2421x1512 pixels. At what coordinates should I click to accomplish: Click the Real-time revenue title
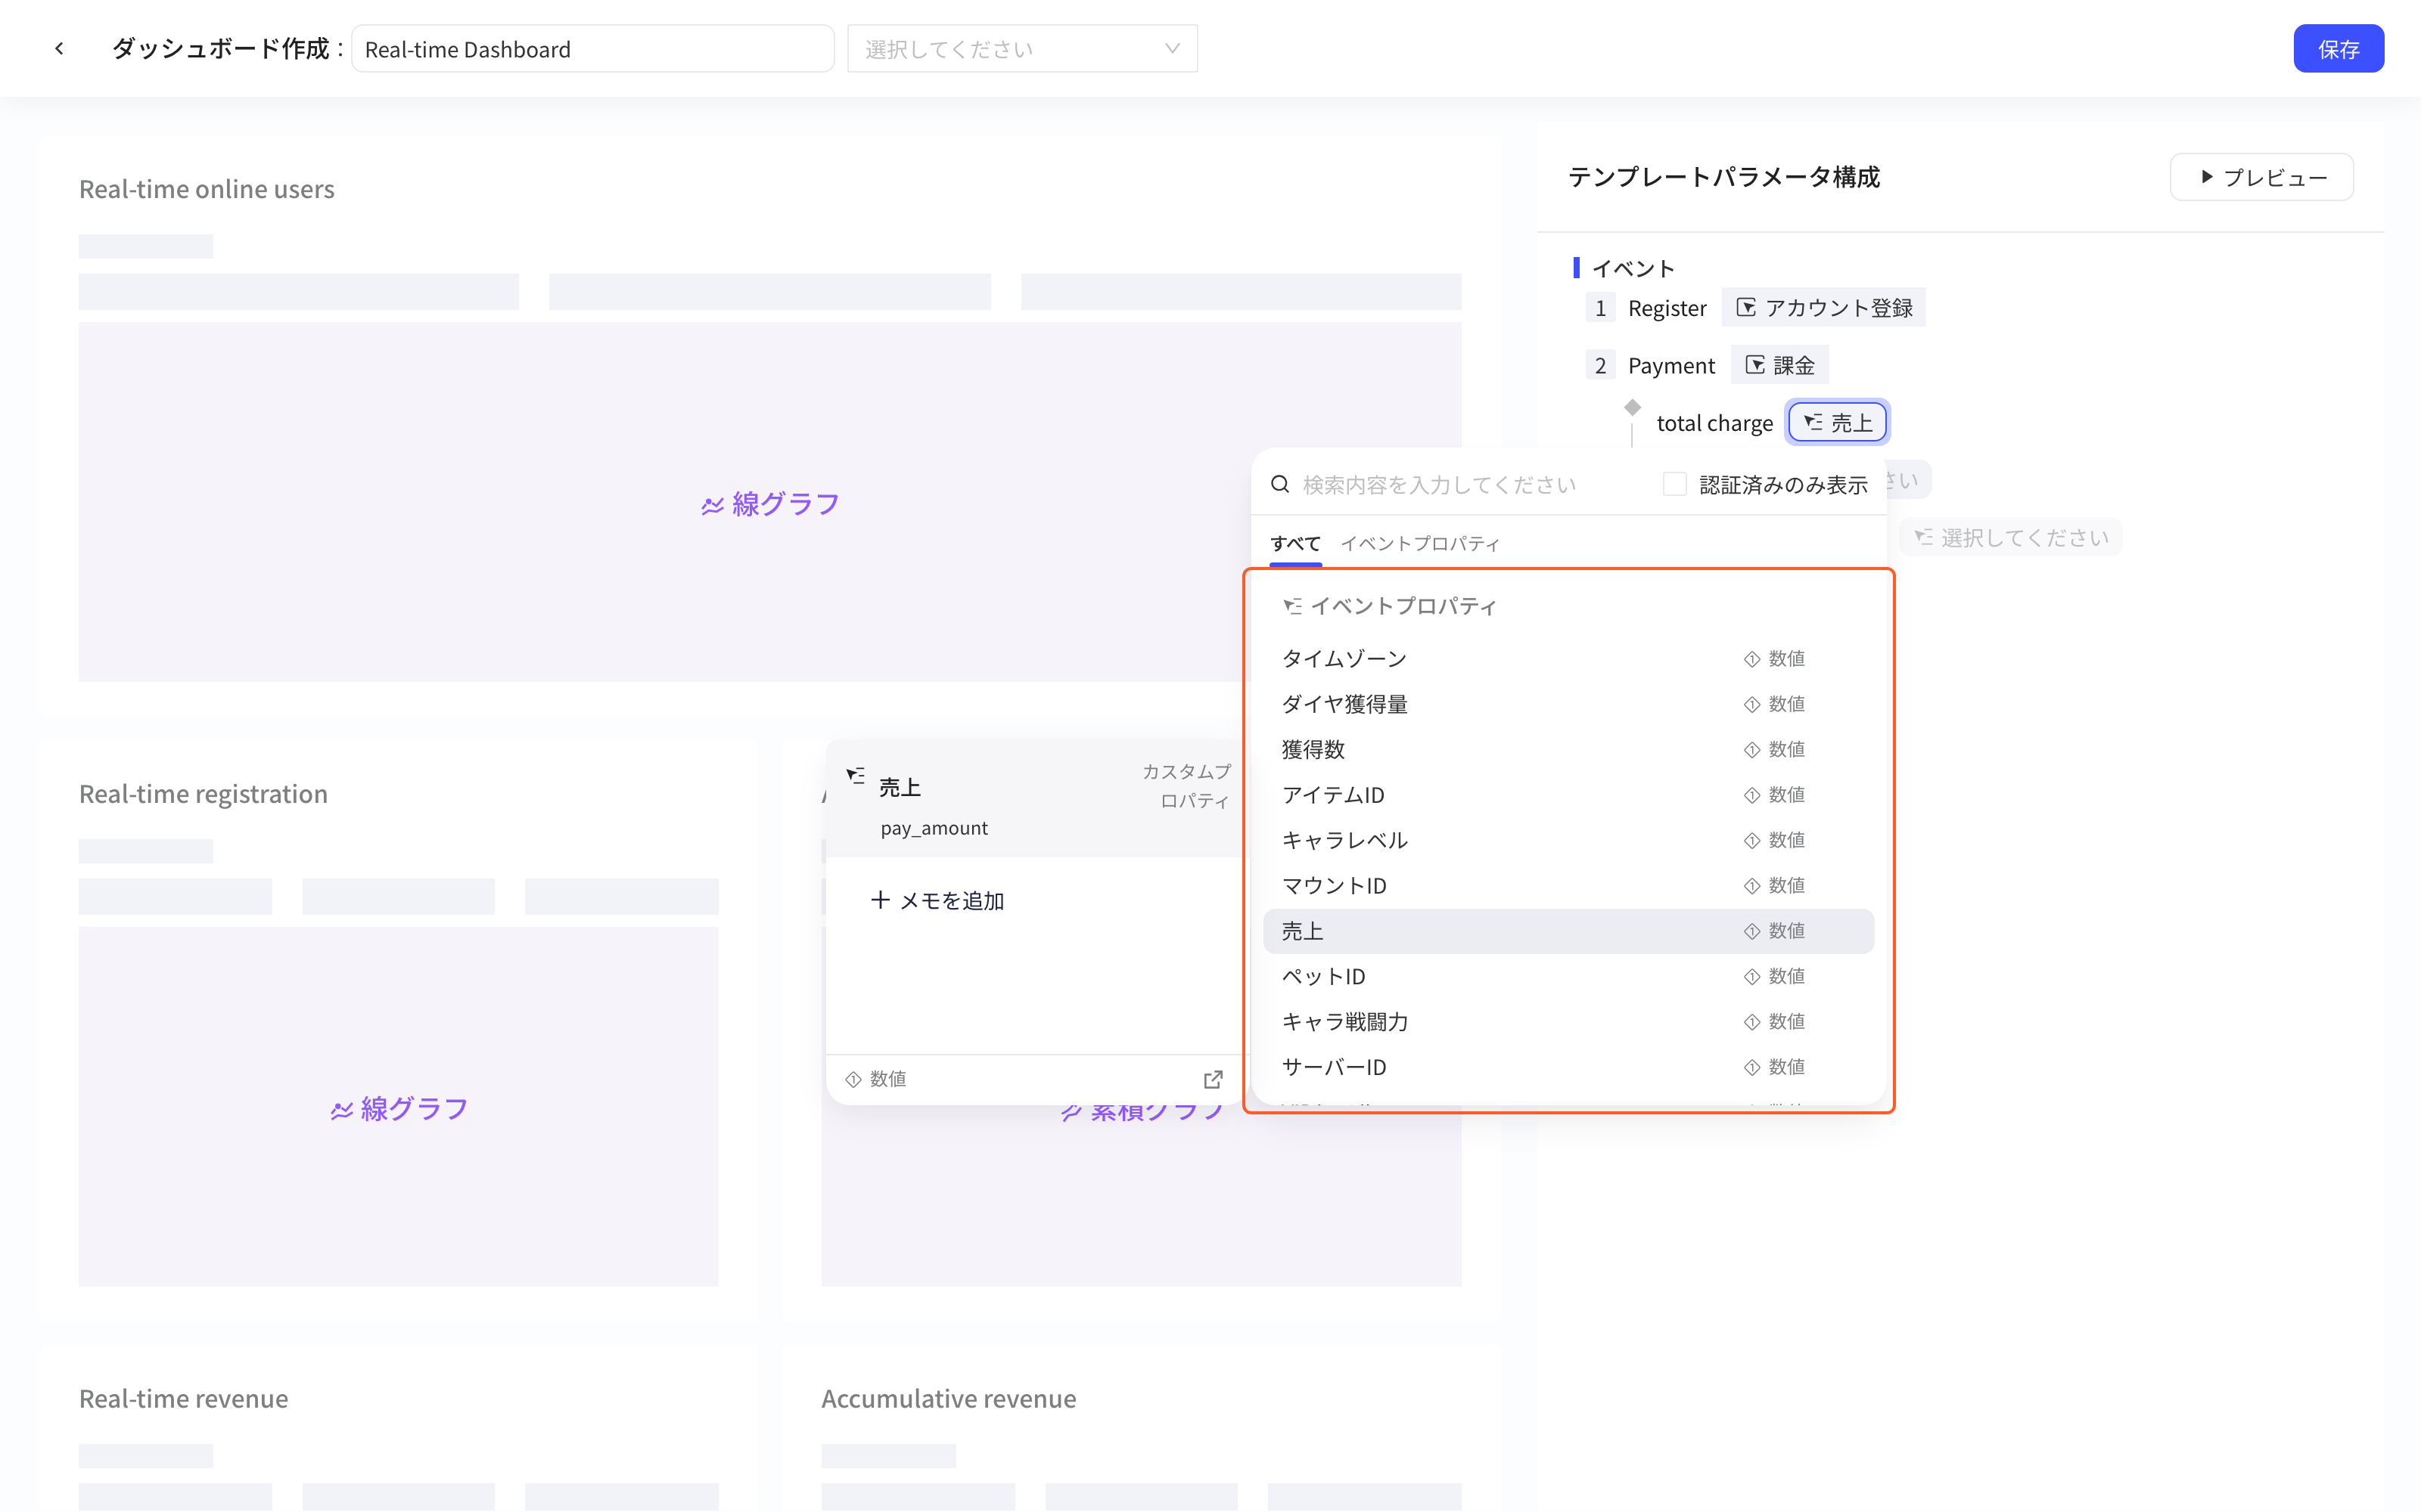pyautogui.click(x=184, y=1398)
